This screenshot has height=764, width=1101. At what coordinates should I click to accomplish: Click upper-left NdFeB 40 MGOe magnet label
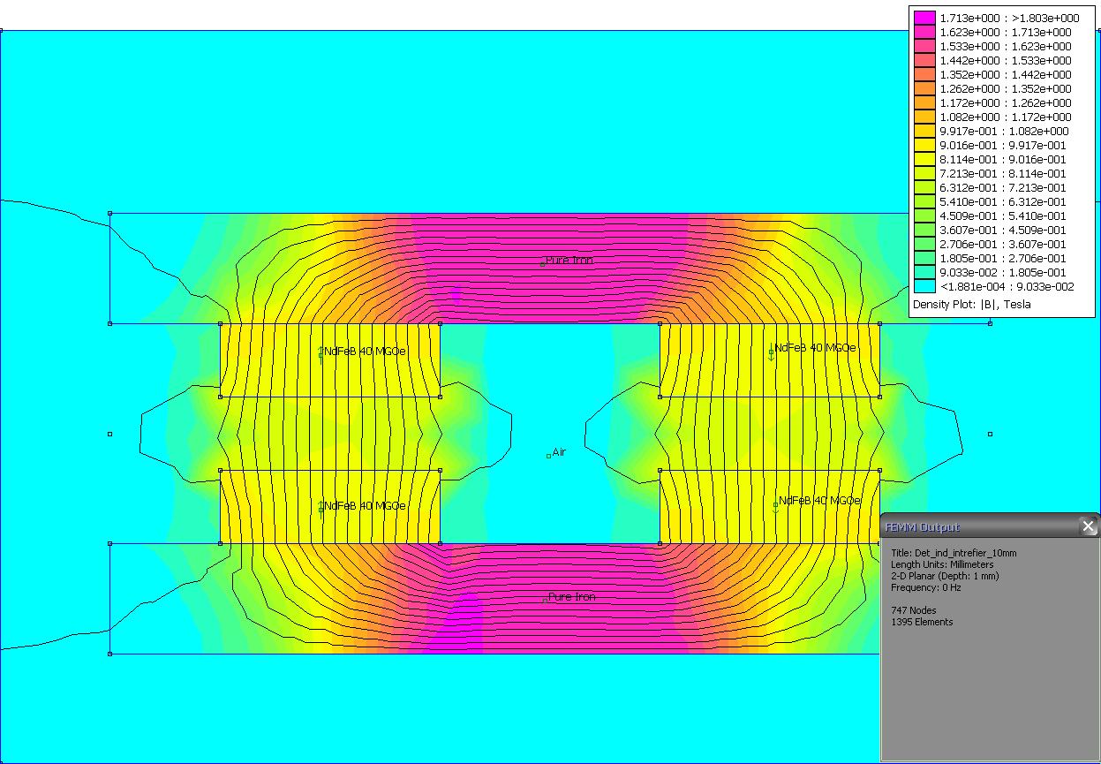(363, 352)
